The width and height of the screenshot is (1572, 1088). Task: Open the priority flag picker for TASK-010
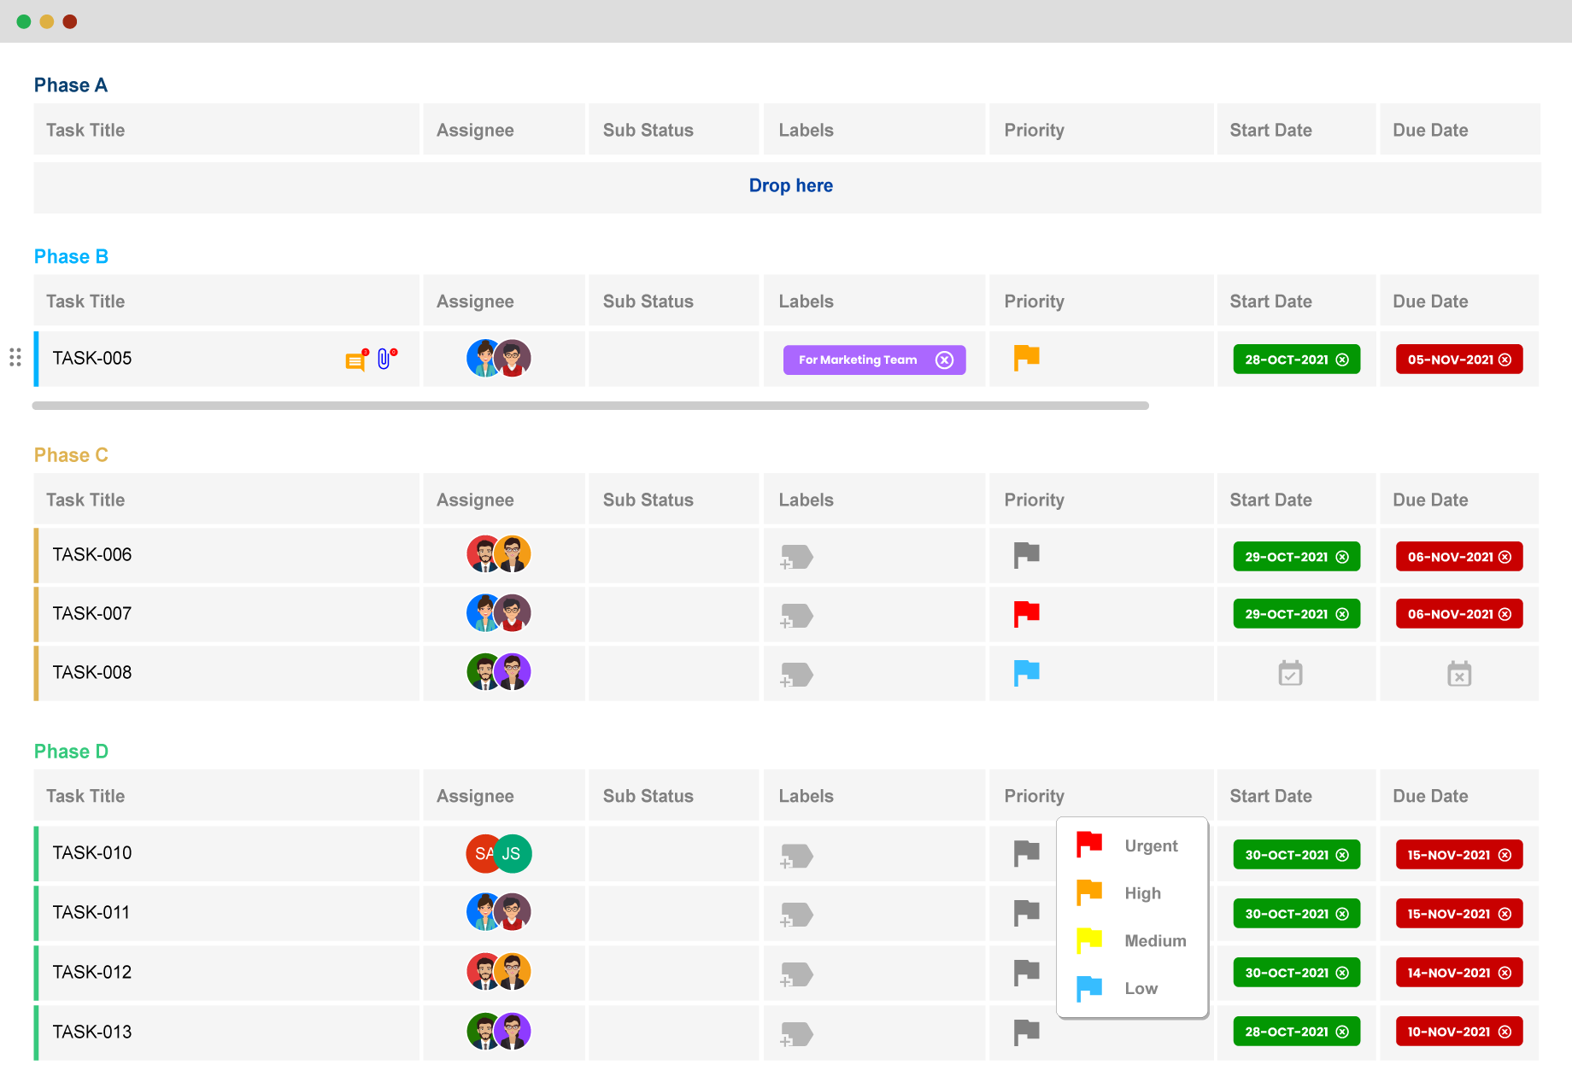coord(1025,853)
